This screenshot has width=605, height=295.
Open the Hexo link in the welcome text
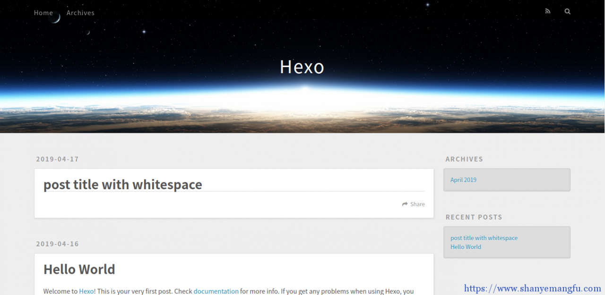(x=86, y=291)
